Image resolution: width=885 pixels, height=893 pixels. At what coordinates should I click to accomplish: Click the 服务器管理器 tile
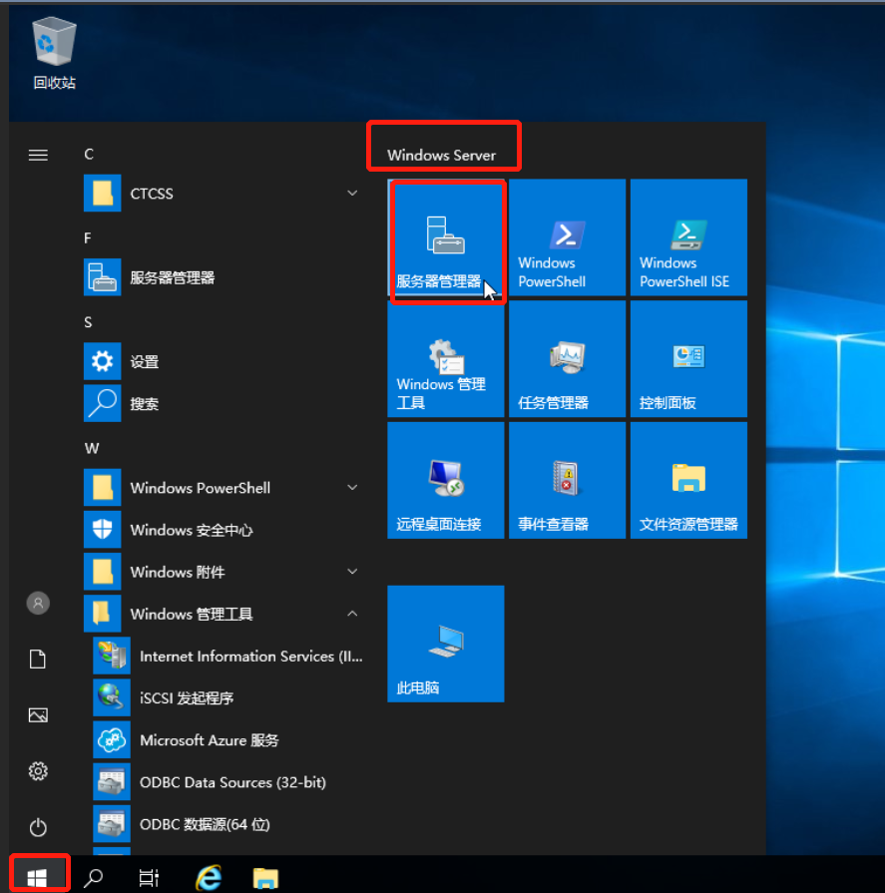pos(446,238)
